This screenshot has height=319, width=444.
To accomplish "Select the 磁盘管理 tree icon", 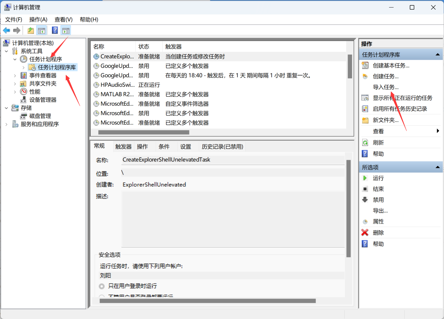I will pyautogui.click(x=23, y=116).
